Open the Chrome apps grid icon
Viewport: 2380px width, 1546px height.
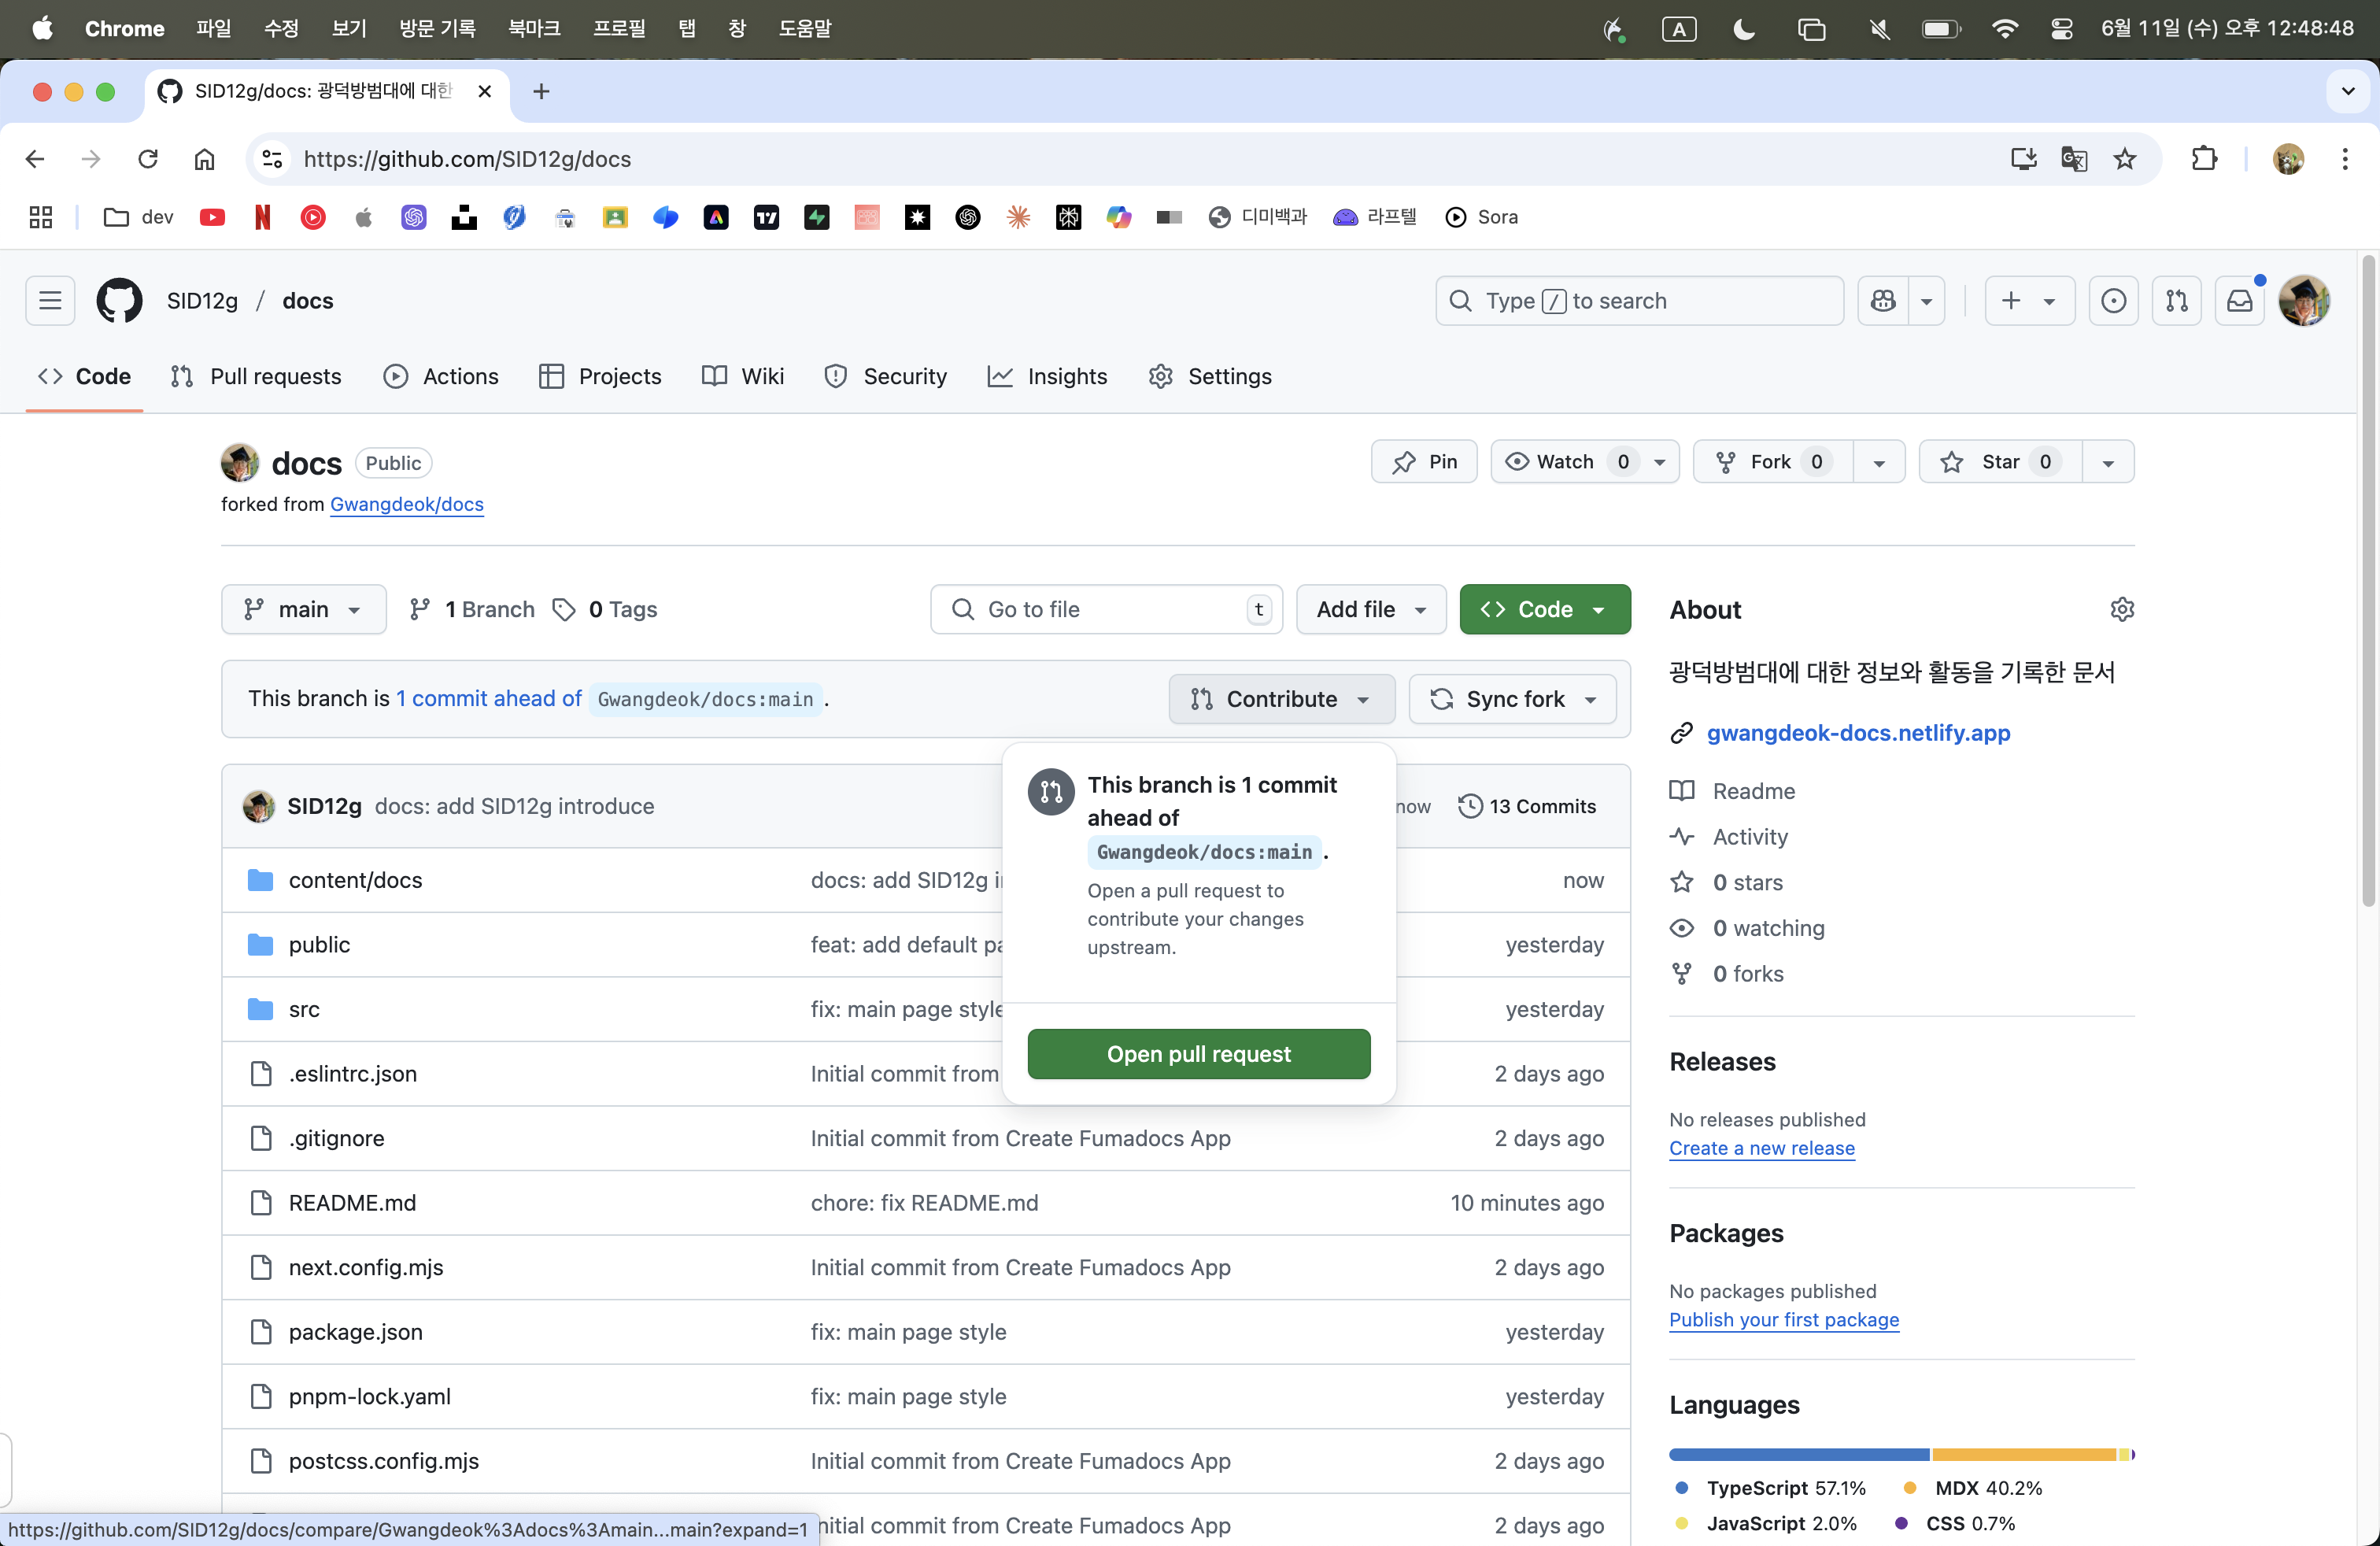click(41, 217)
